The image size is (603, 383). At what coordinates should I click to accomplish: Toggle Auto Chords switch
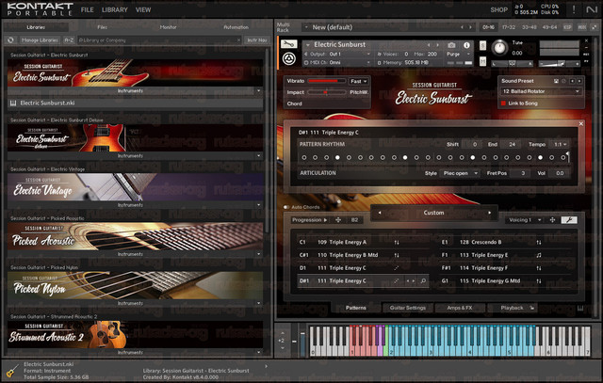point(286,207)
